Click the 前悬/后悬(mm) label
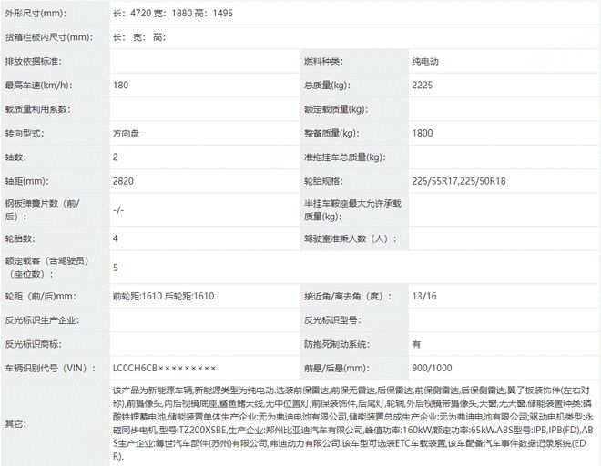The image size is (601, 466). (x=337, y=369)
